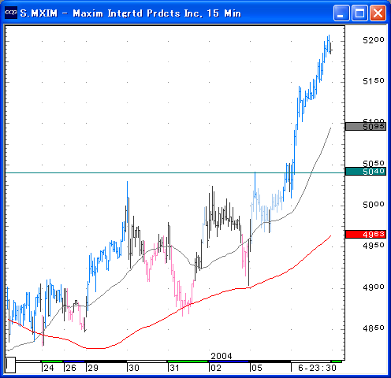
Task: Minimize the S.MXIM chart window
Action: click(341, 13)
